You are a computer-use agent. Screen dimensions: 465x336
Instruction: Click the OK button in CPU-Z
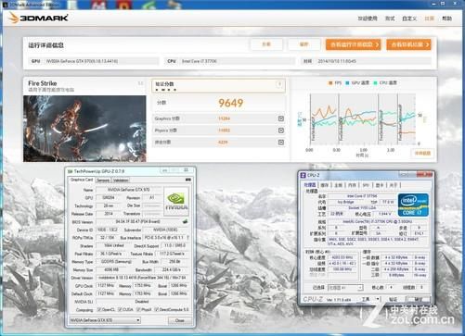pos(418,299)
